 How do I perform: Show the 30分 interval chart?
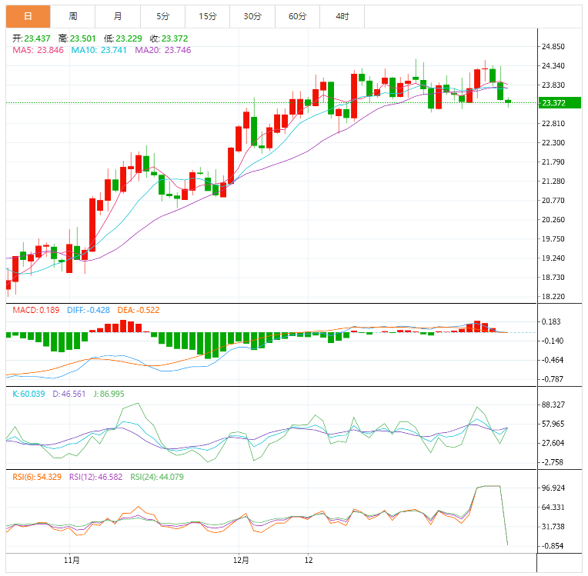coord(252,16)
